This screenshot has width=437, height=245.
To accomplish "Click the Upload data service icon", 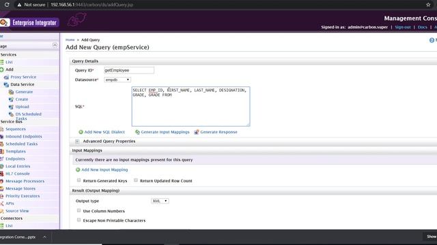I will click(x=11, y=107).
